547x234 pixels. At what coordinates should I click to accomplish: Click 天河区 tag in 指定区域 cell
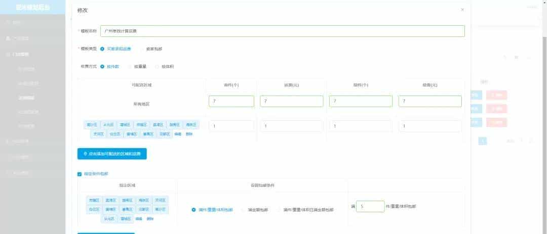(161, 200)
